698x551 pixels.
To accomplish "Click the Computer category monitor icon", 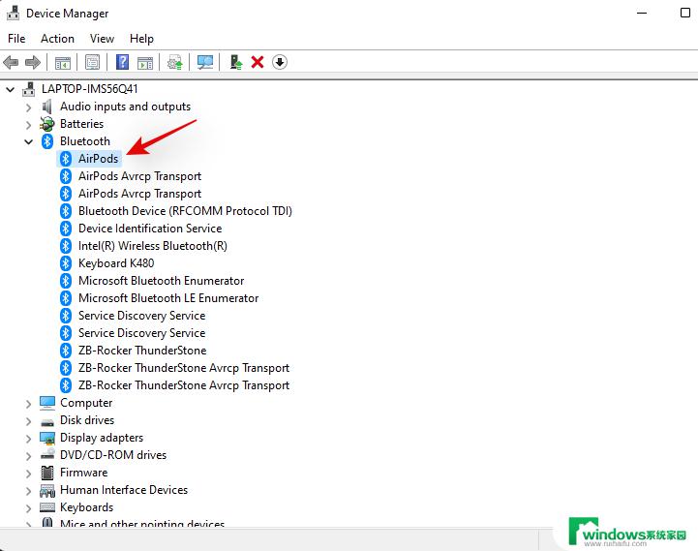I will coord(47,403).
